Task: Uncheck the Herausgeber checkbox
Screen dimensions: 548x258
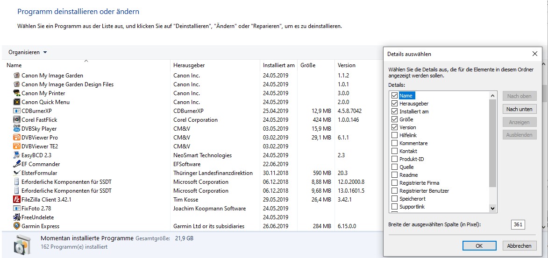Action: (x=395, y=104)
